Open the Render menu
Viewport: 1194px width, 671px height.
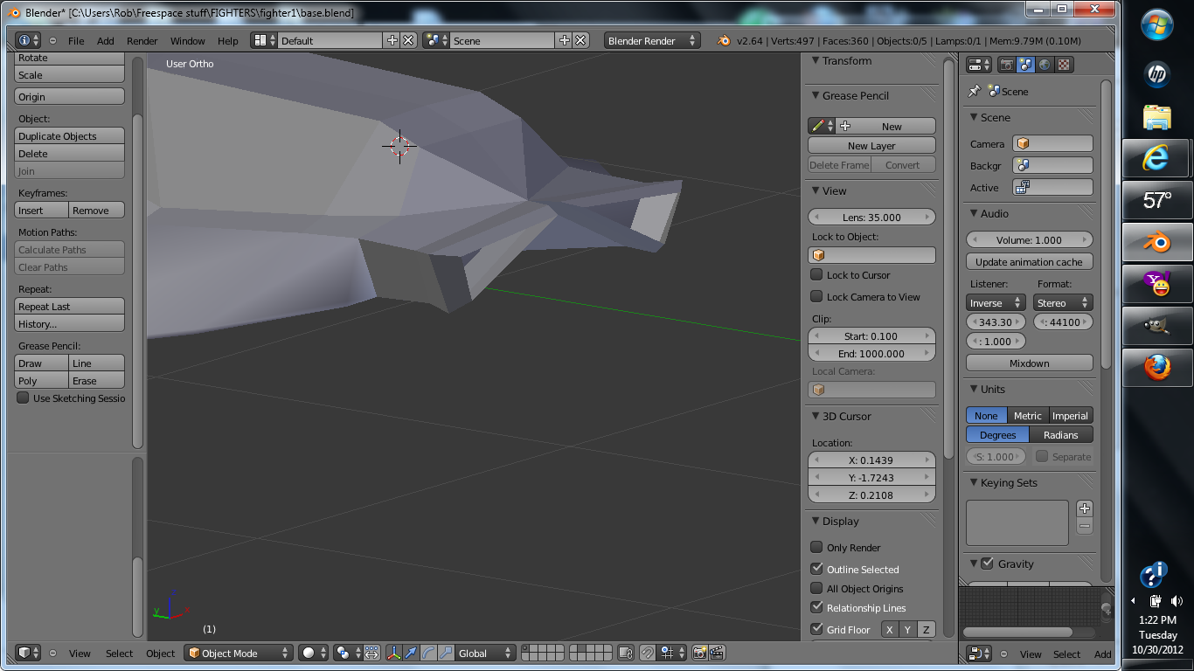click(142, 41)
